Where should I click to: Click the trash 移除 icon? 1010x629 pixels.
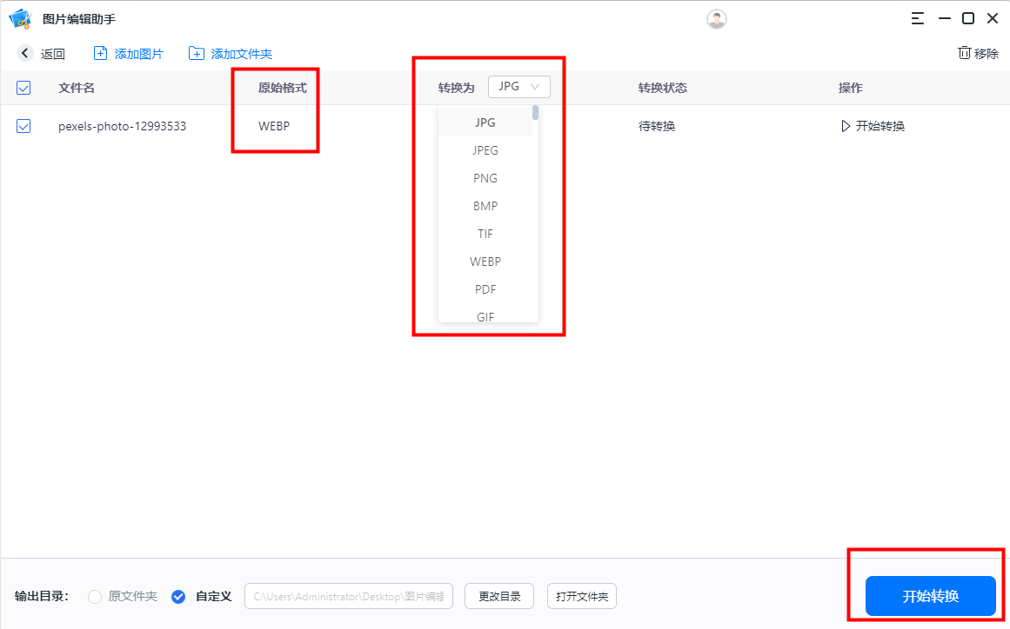point(964,53)
